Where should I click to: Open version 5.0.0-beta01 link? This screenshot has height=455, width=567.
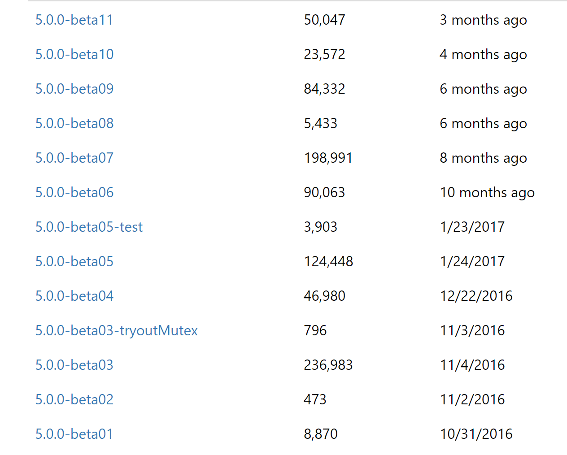tap(74, 434)
